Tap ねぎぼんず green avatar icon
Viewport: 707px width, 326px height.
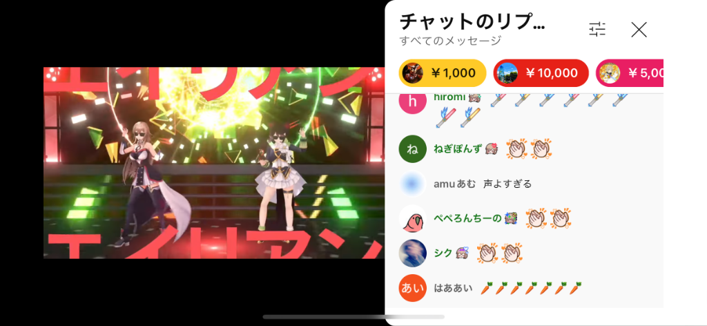(413, 148)
